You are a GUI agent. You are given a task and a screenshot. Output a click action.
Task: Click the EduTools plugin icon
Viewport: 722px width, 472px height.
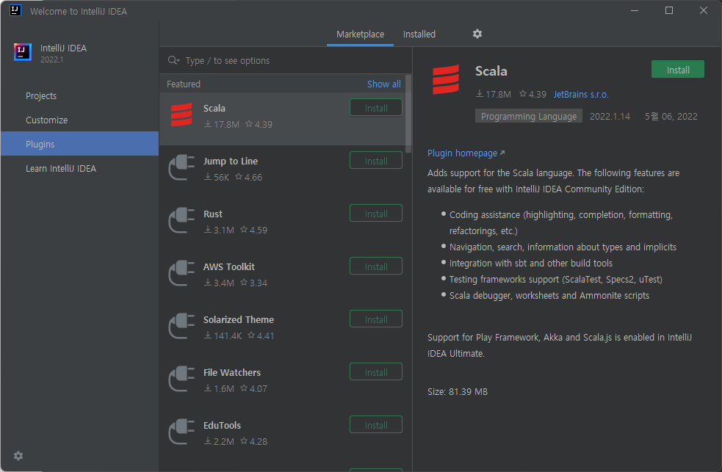181,432
